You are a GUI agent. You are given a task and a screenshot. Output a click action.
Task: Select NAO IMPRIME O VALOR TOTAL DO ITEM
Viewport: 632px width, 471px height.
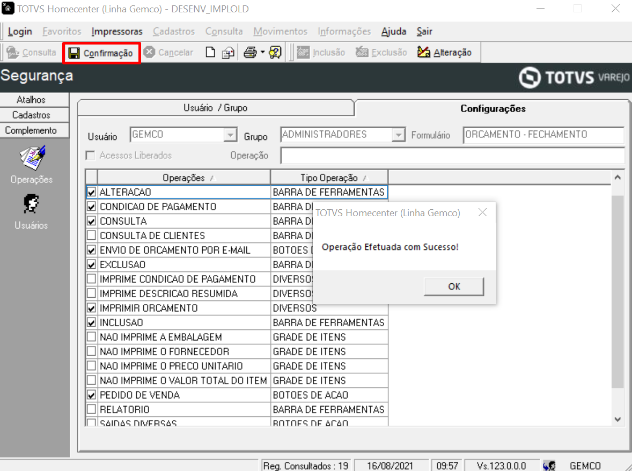(237, 381)
